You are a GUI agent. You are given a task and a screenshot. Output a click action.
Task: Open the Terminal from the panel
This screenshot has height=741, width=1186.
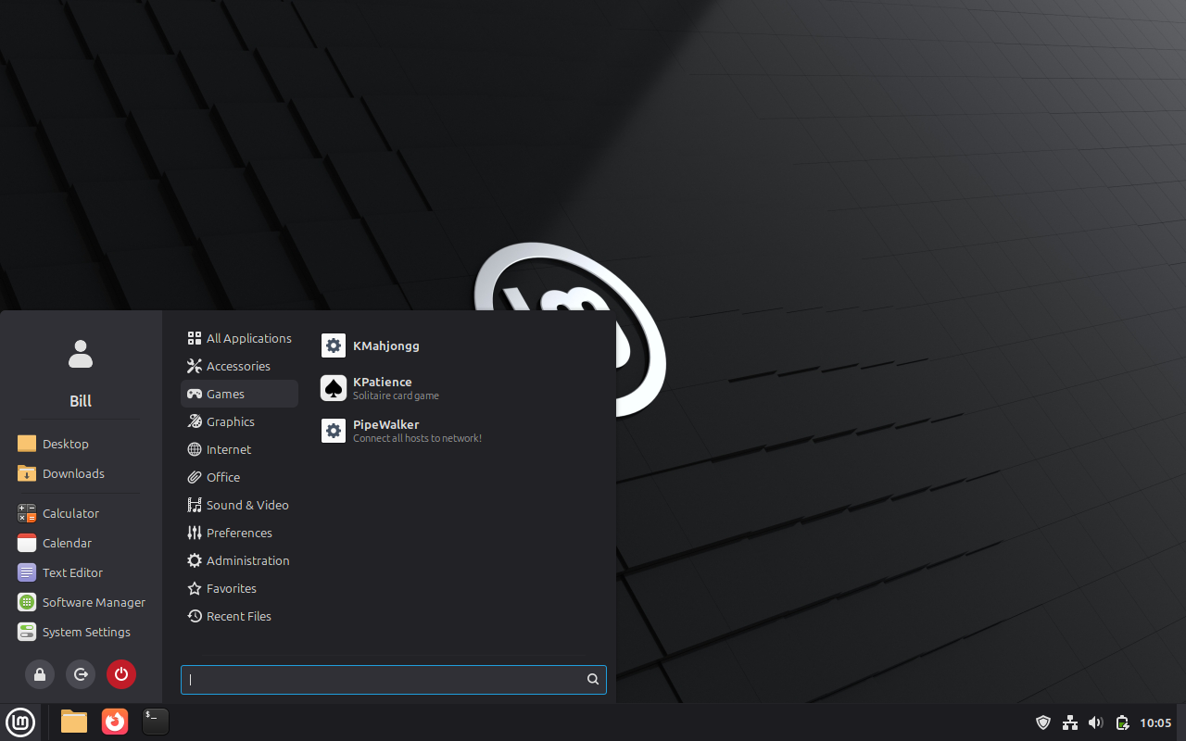click(156, 722)
